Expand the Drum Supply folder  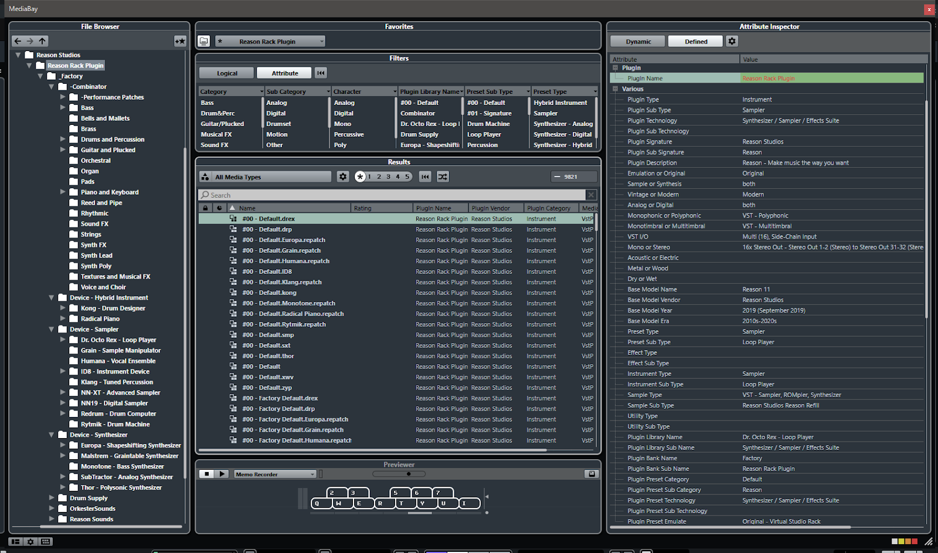click(52, 498)
